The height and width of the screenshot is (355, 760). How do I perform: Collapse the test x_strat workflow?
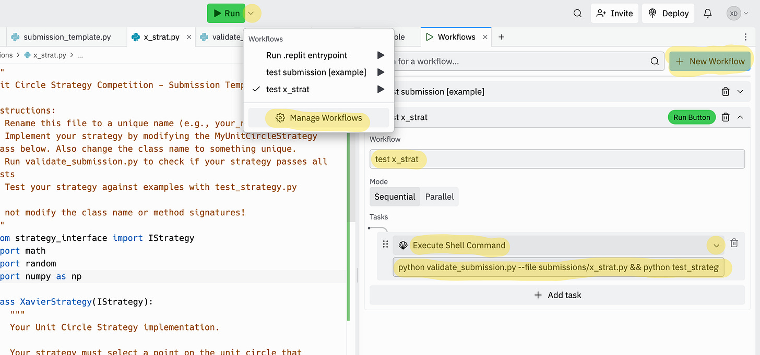(740, 117)
